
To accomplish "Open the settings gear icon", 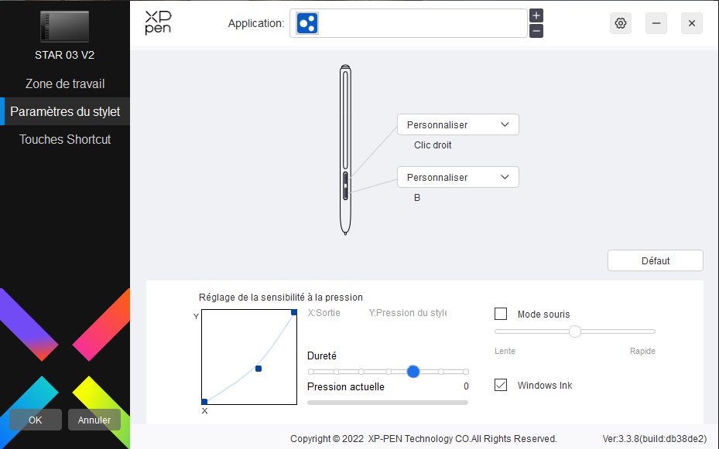I will pyautogui.click(x=620, y=23).
